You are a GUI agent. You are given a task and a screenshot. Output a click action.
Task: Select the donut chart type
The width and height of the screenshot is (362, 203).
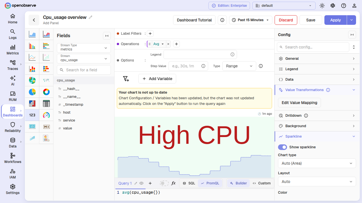pyautogui.click(x=46, y=92)
